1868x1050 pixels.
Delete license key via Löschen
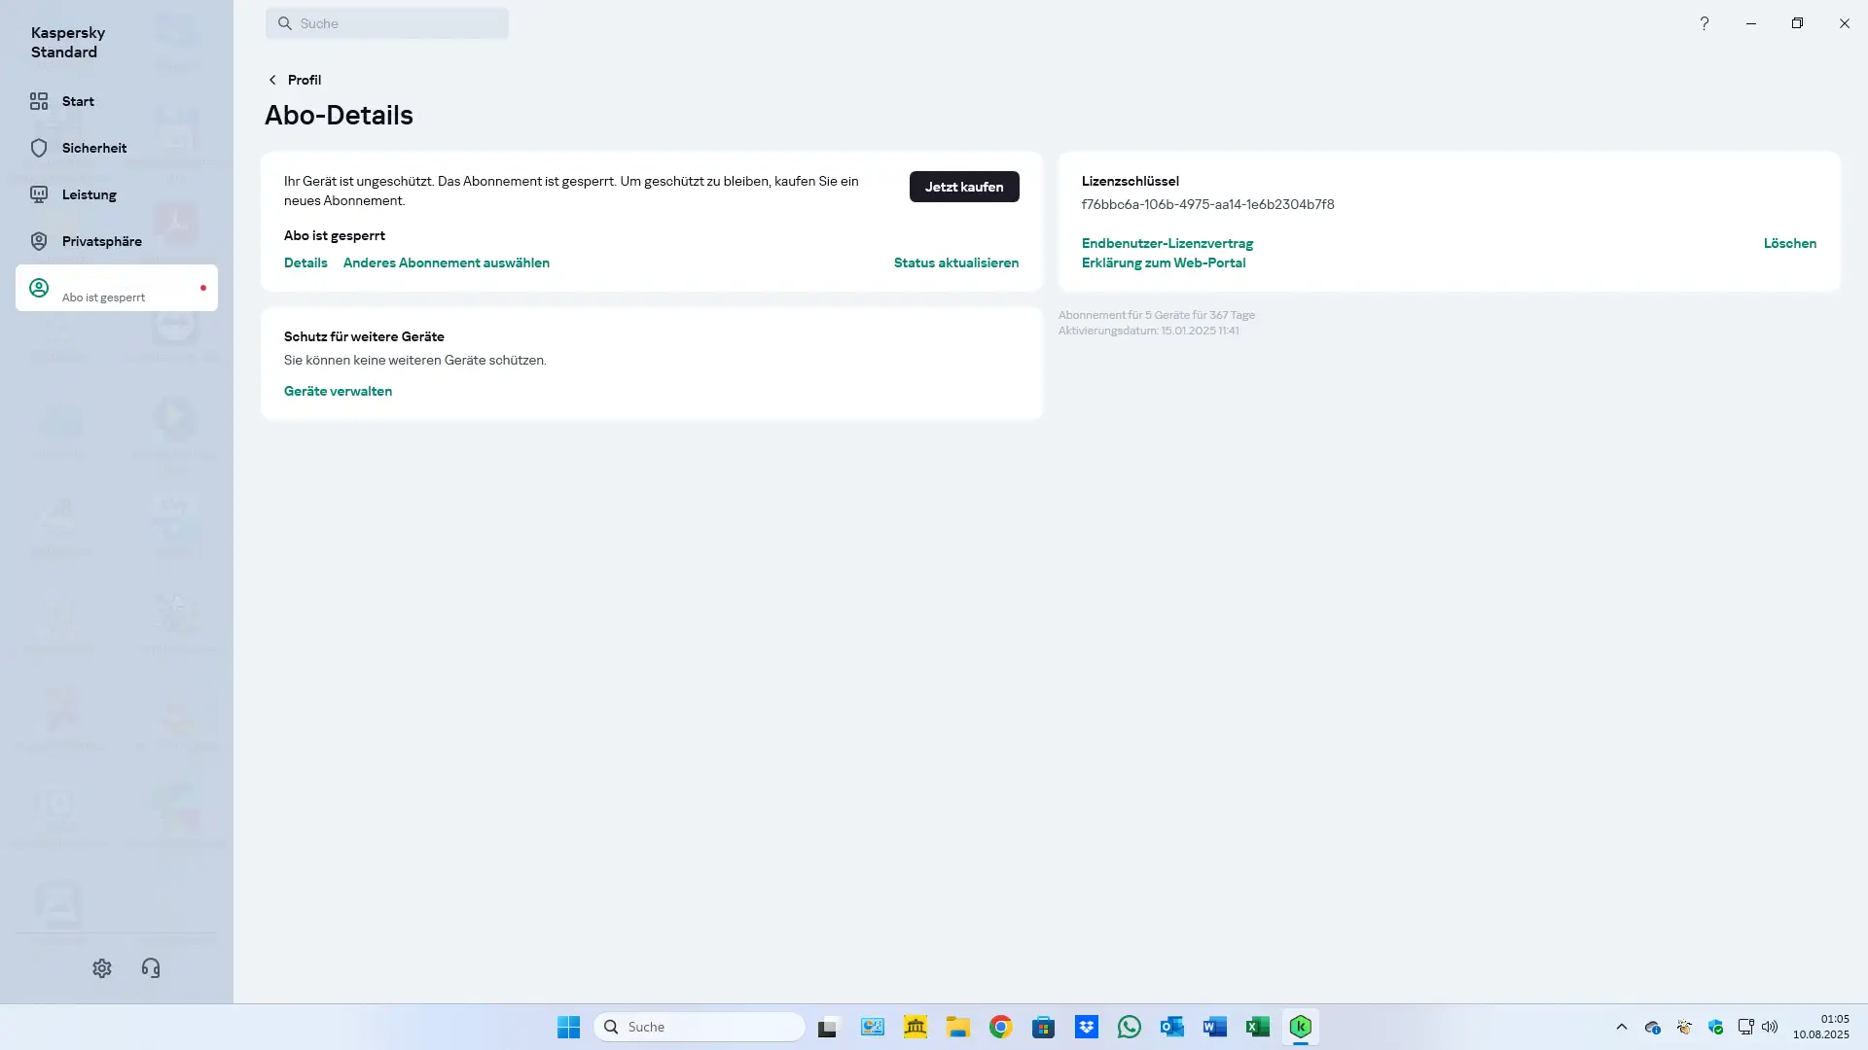[x=1789, y=243]
